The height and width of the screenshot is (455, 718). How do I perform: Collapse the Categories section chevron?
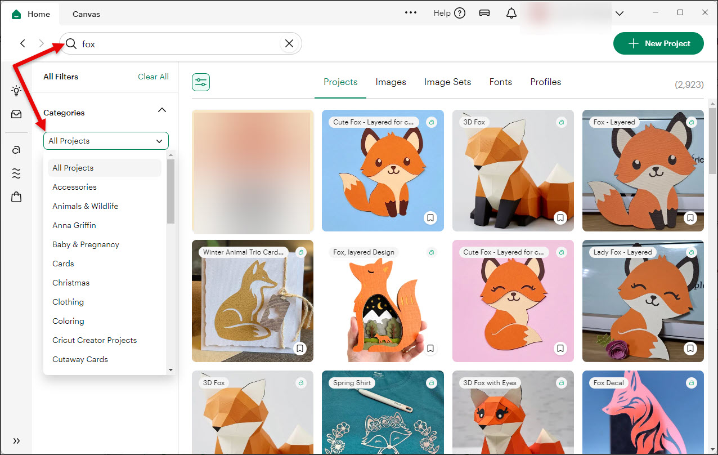[162, 110]
